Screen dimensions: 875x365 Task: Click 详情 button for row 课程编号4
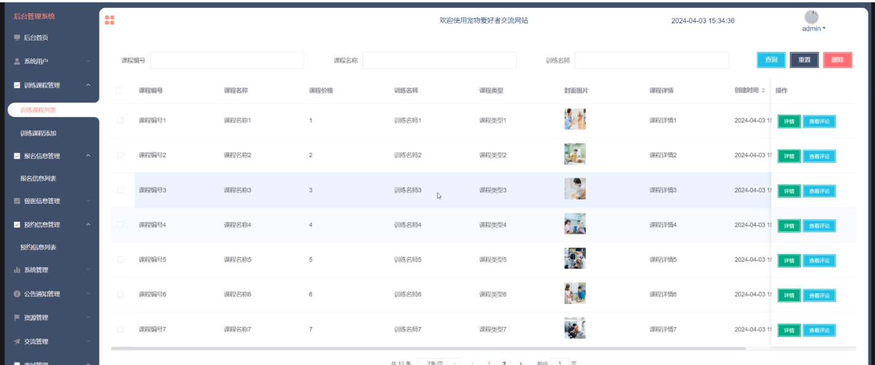pyautogui.click(x=789, y=226)
